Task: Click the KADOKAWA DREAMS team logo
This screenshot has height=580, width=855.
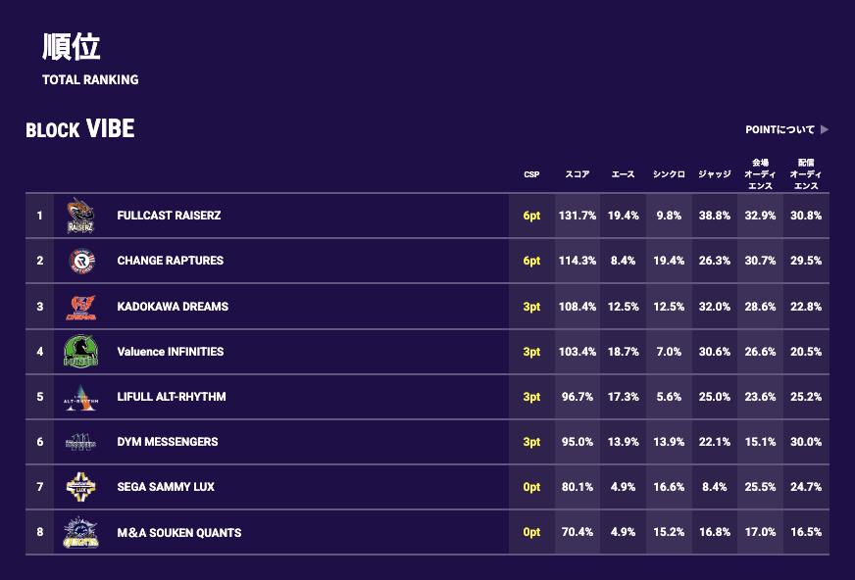Action: (81, 307)
